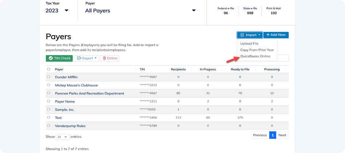345x153 pixels.
Task: Check the Dunder Mifflin row checkbox
Action: pos(49,77)
